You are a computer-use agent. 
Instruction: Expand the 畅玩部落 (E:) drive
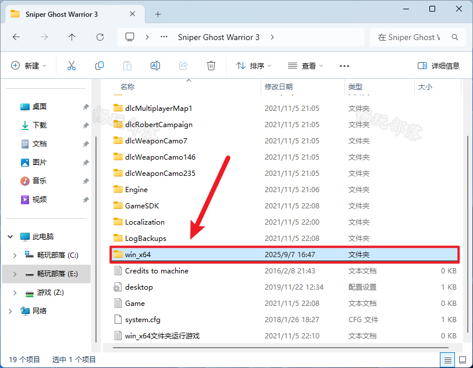[15, 274]
